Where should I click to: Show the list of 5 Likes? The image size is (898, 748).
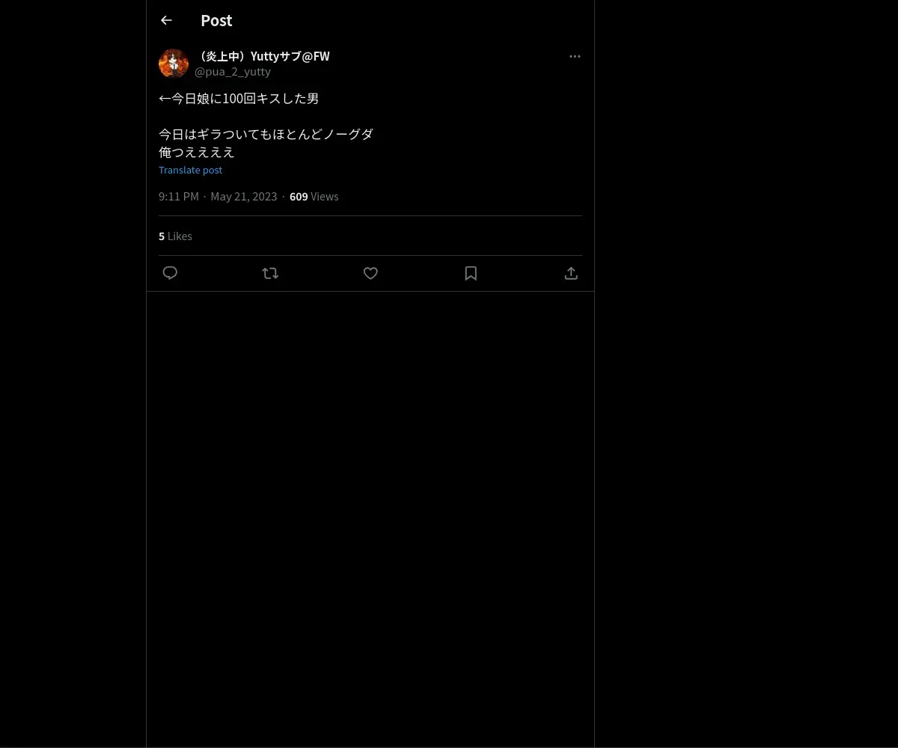pos(175,236)
